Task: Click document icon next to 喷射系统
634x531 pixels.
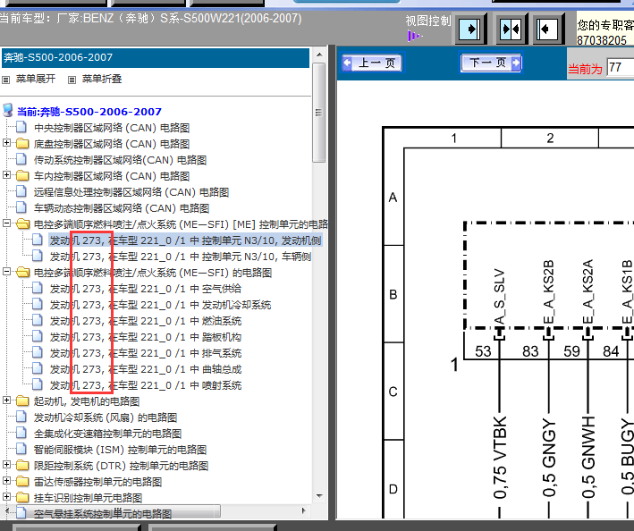Action: 38,384
